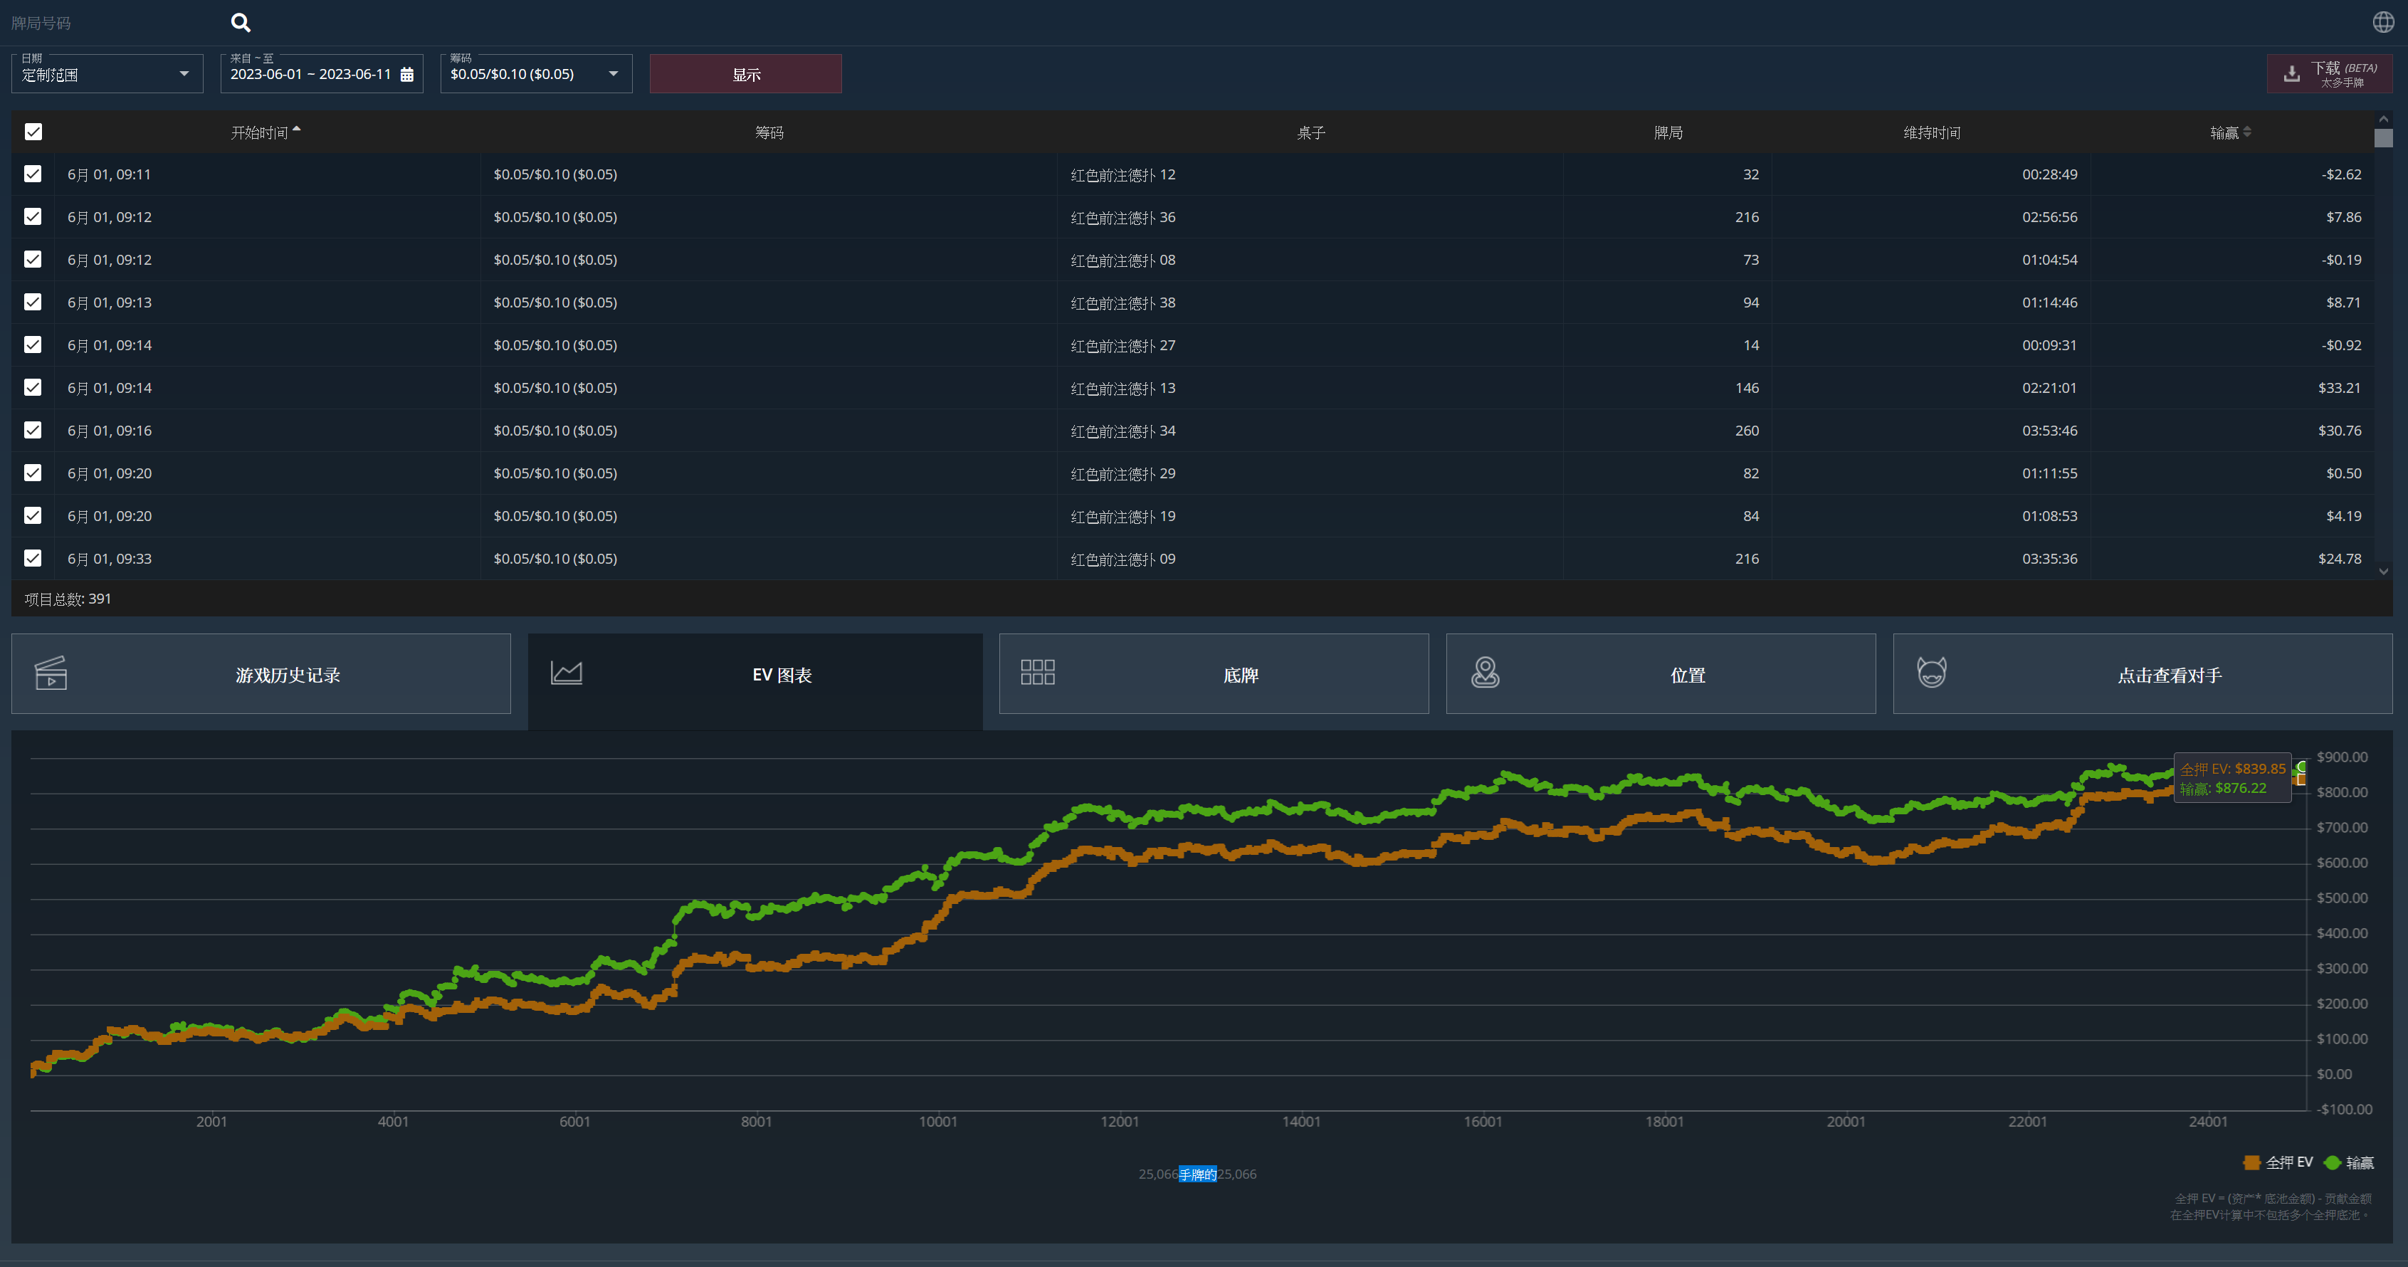This screenshot has width=2408, height=1267.
Task: Click hands count 260
Action: (x=1747, y=431)
